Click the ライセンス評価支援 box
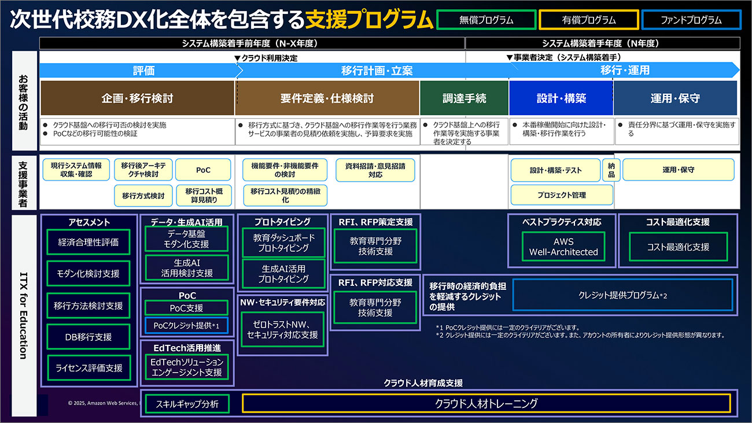The height and width of the screenshot is (423, 752). click(89, 367)
